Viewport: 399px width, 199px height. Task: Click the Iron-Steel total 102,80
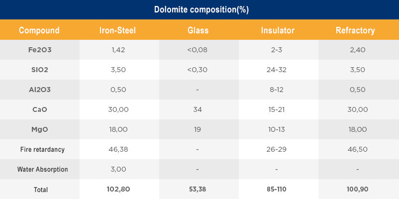coord(118,189)
